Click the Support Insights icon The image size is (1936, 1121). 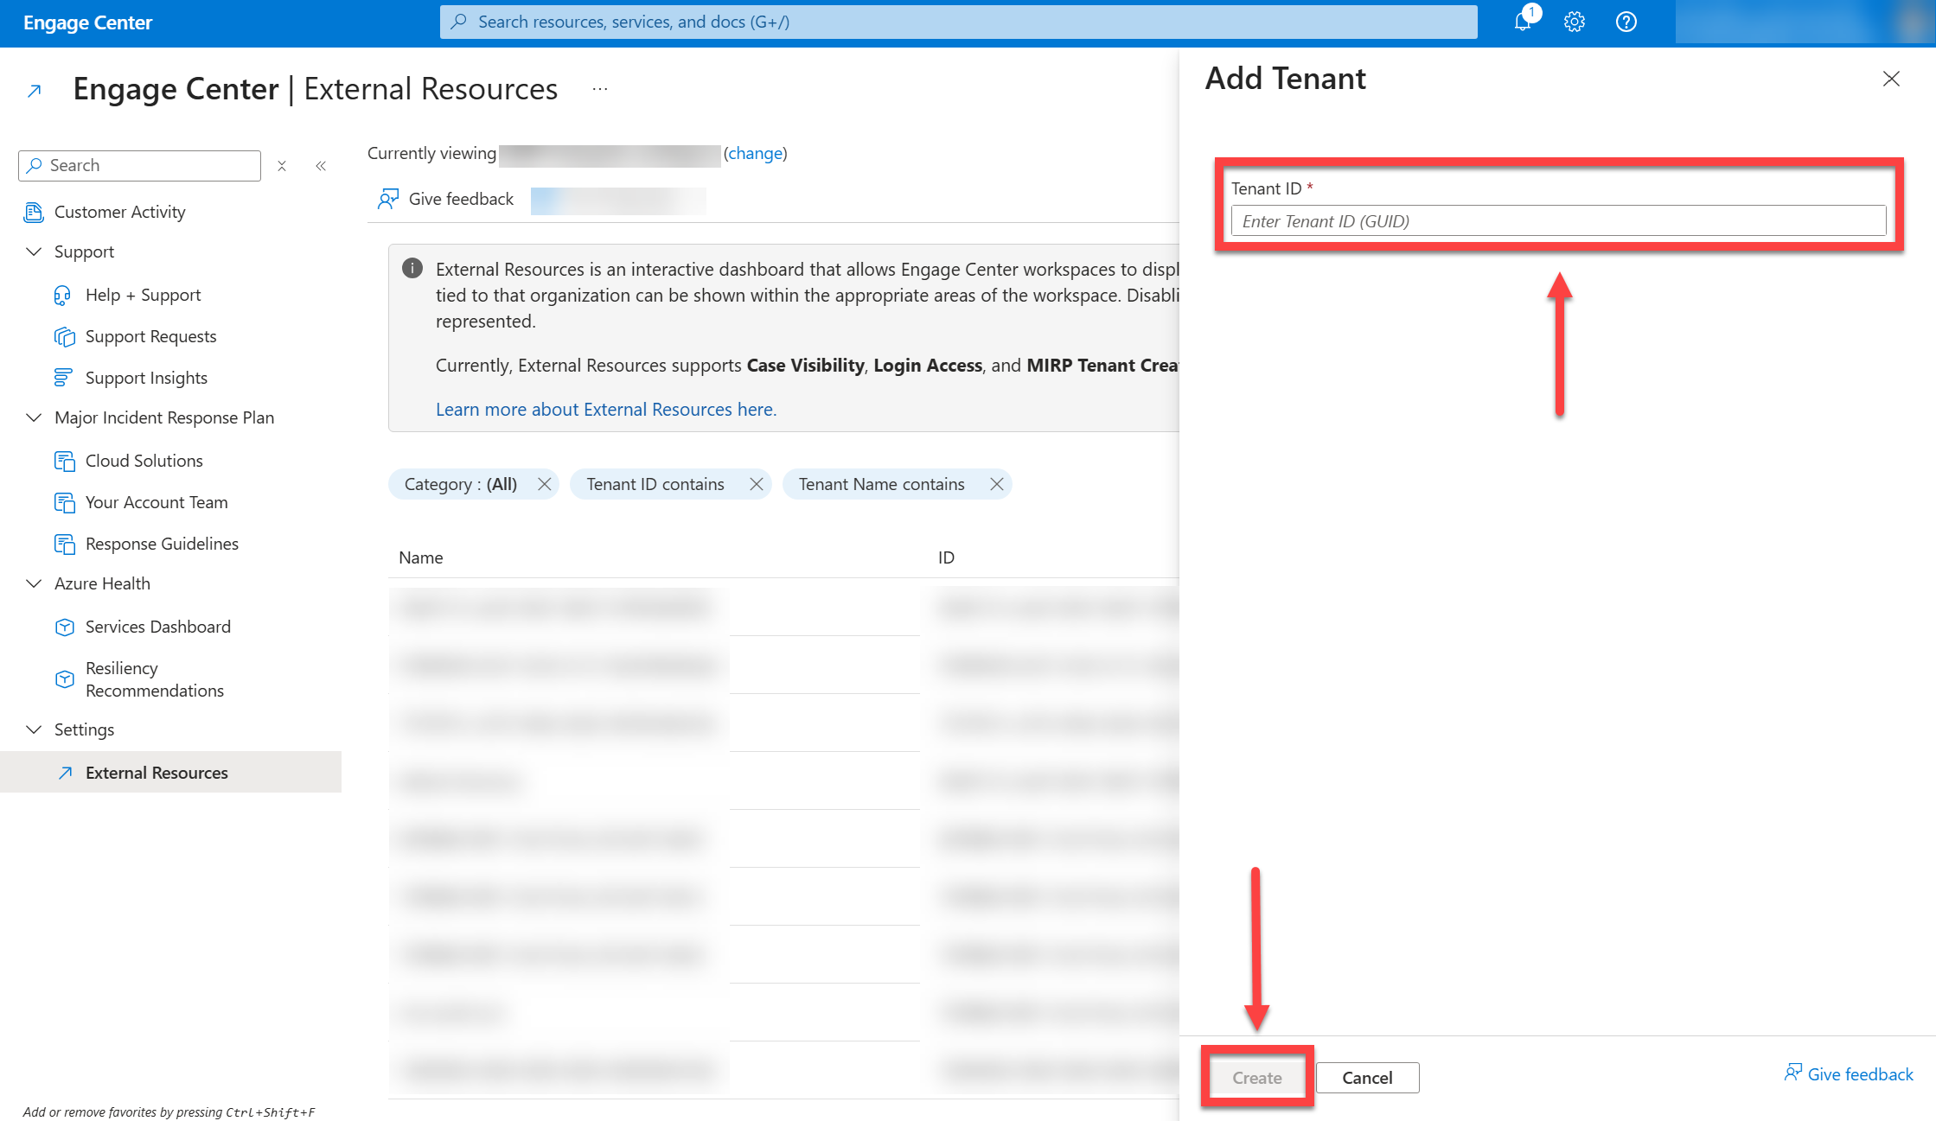(x=63, y=378)
